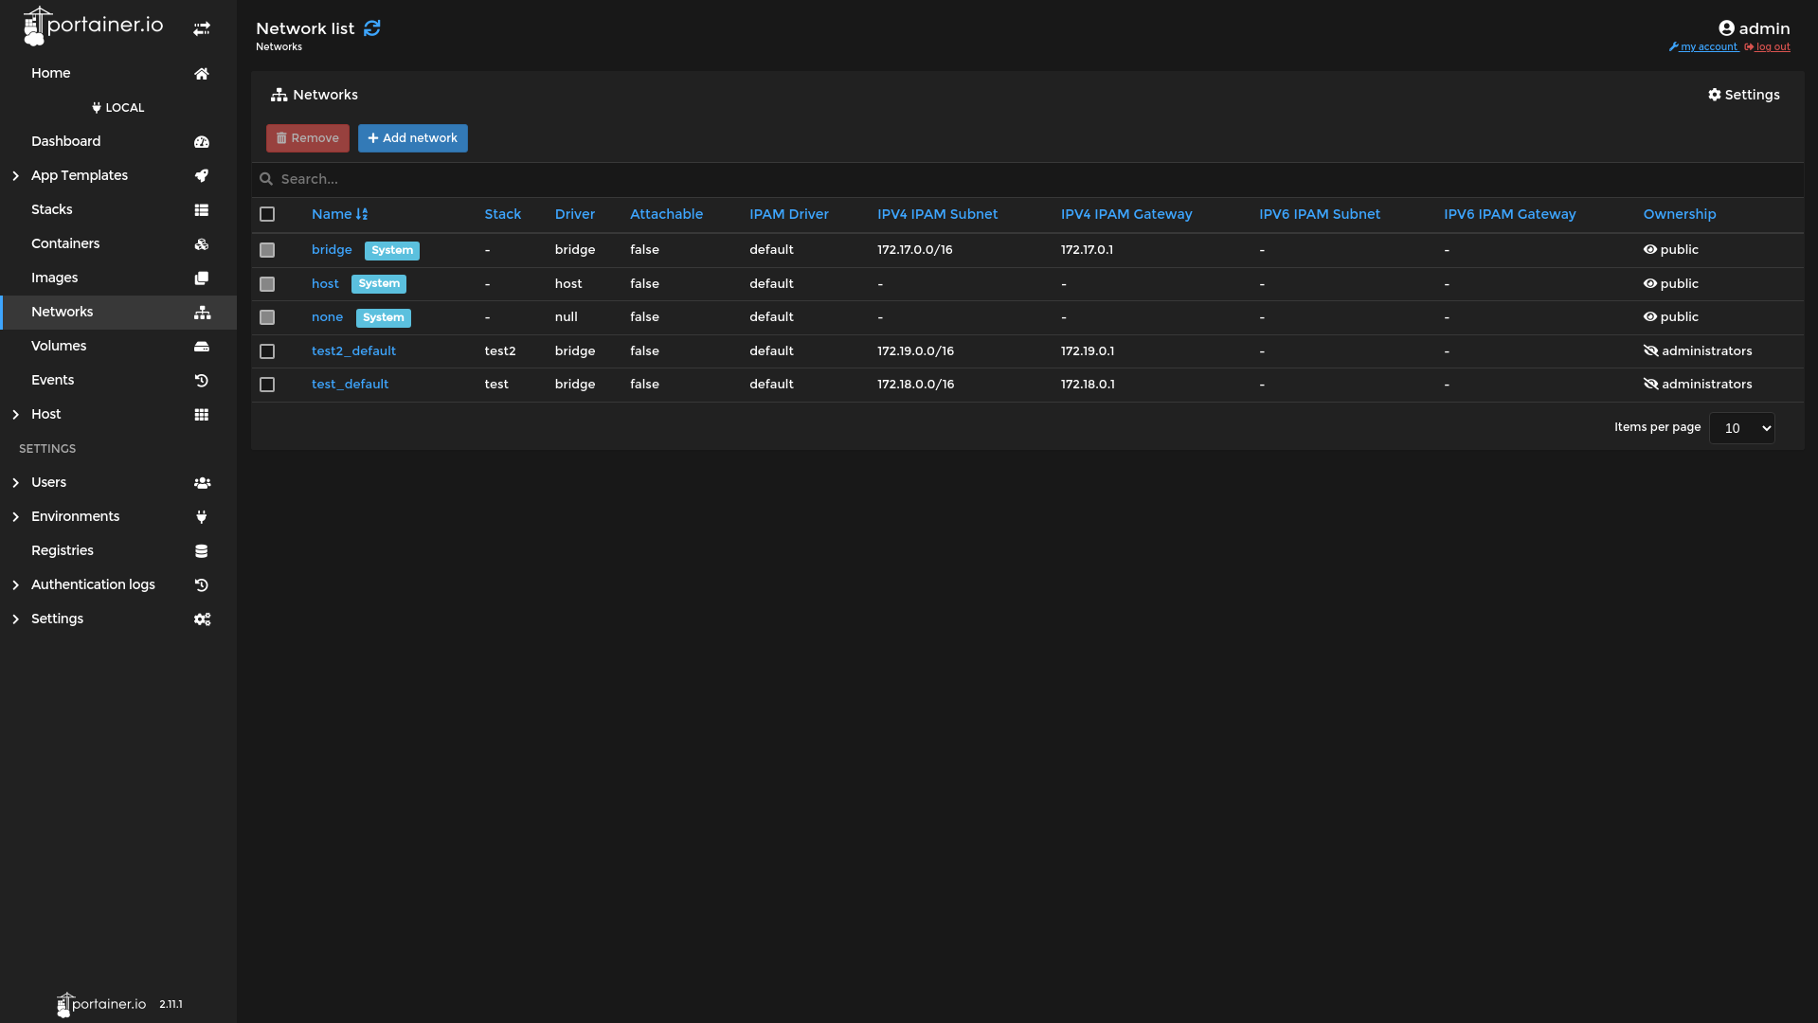
Task: Sort by the IPV4 IPAM Subnet header
Action: click(x=937, y=214)
